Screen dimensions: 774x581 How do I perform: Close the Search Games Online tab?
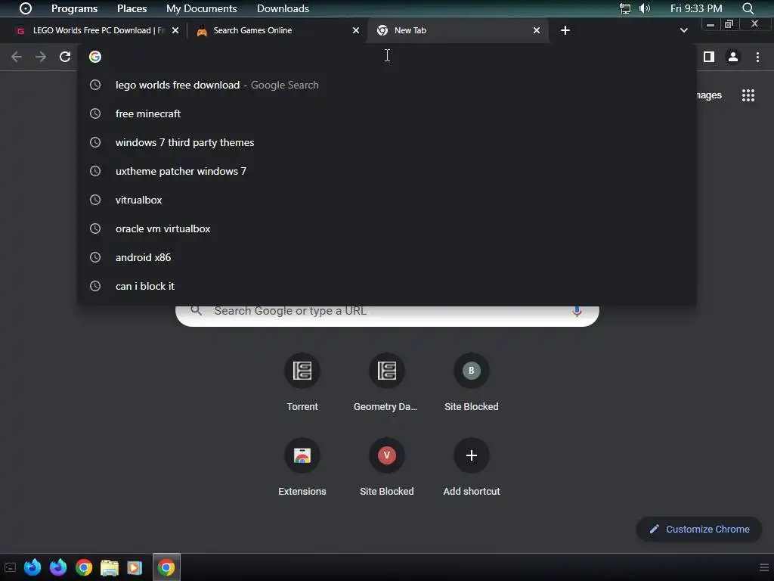356,30
